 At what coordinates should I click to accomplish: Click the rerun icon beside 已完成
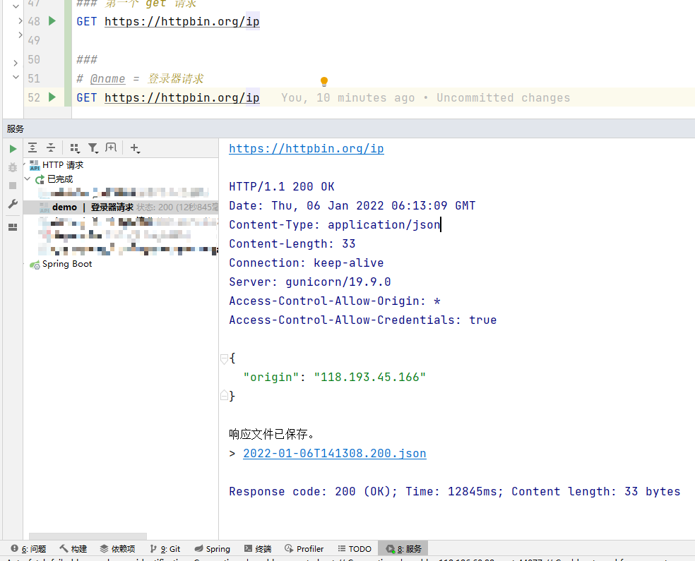pos(40,179)
